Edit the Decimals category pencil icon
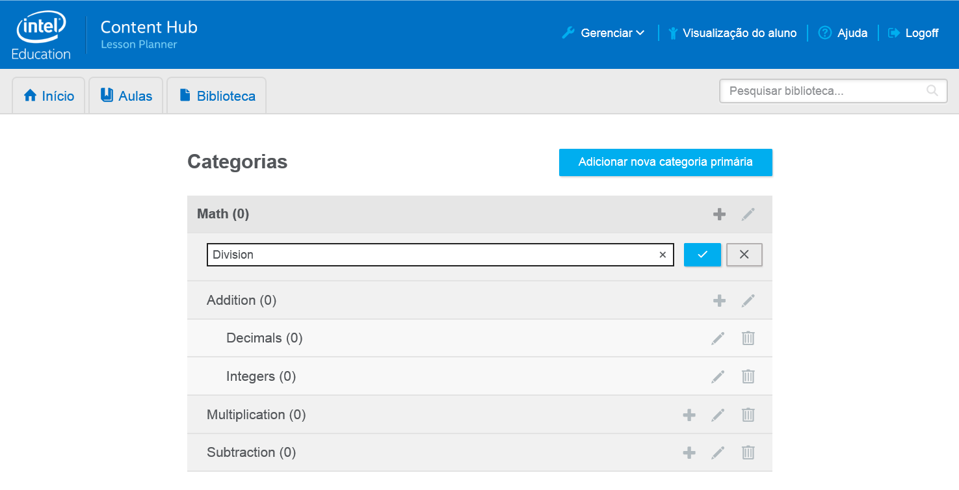The width and height of the screenshot is (959, 490). click(x=718, y=338)
